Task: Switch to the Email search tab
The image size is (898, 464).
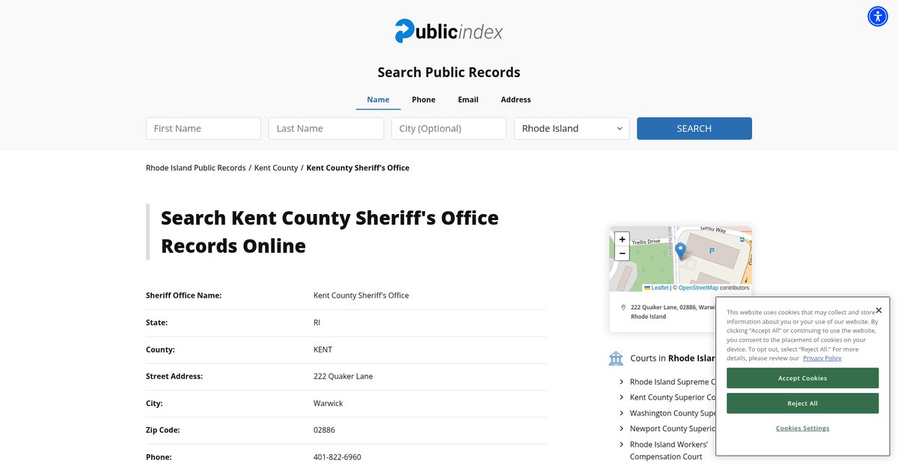Action: [468, 100]
